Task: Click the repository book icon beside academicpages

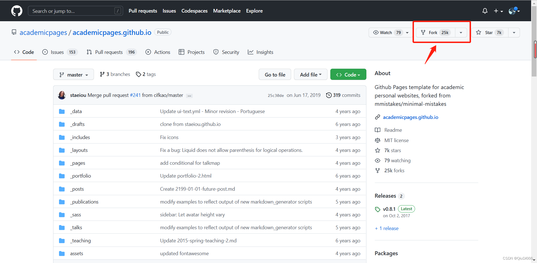Action: coord(14,32)
